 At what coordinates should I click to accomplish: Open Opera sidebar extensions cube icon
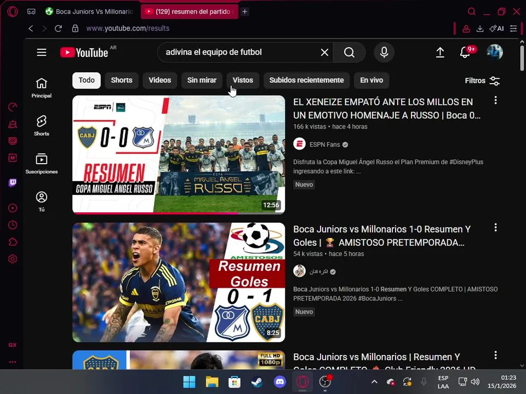click(x=13, y=242)
